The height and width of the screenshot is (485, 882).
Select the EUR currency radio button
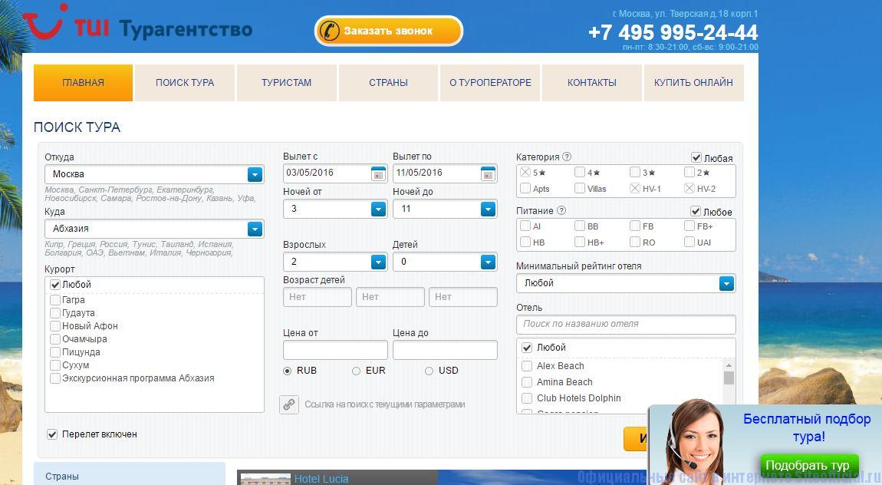356,371
